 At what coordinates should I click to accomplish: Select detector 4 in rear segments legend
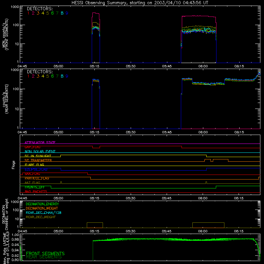point(43,76)
